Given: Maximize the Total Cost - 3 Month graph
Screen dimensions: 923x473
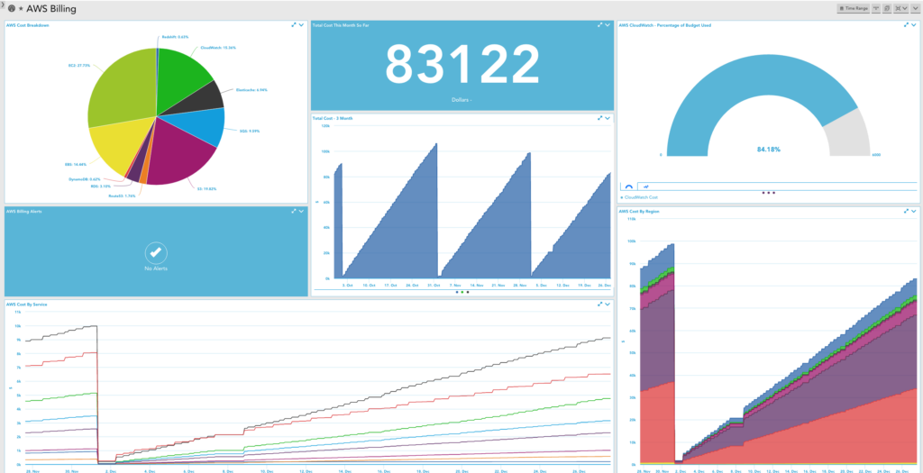Looking at the screenshot, I should pyautogui.click(x=599, y=118).
